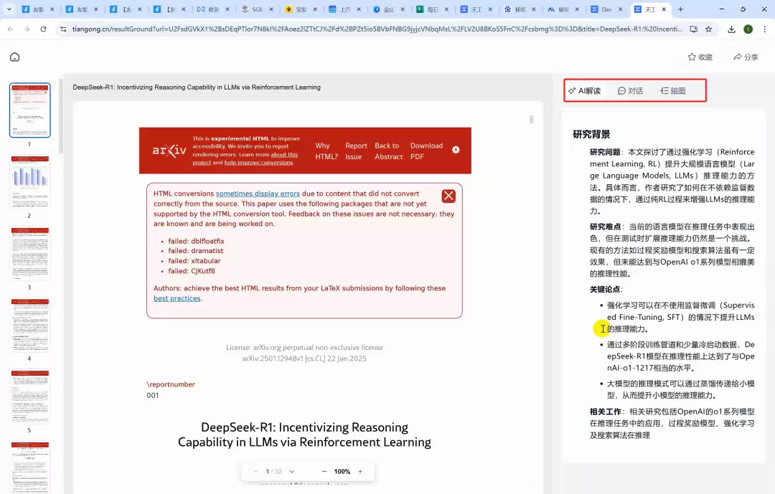Click the 收藏 star icon to favorite

pyautogui.click(x=692, y=57)
